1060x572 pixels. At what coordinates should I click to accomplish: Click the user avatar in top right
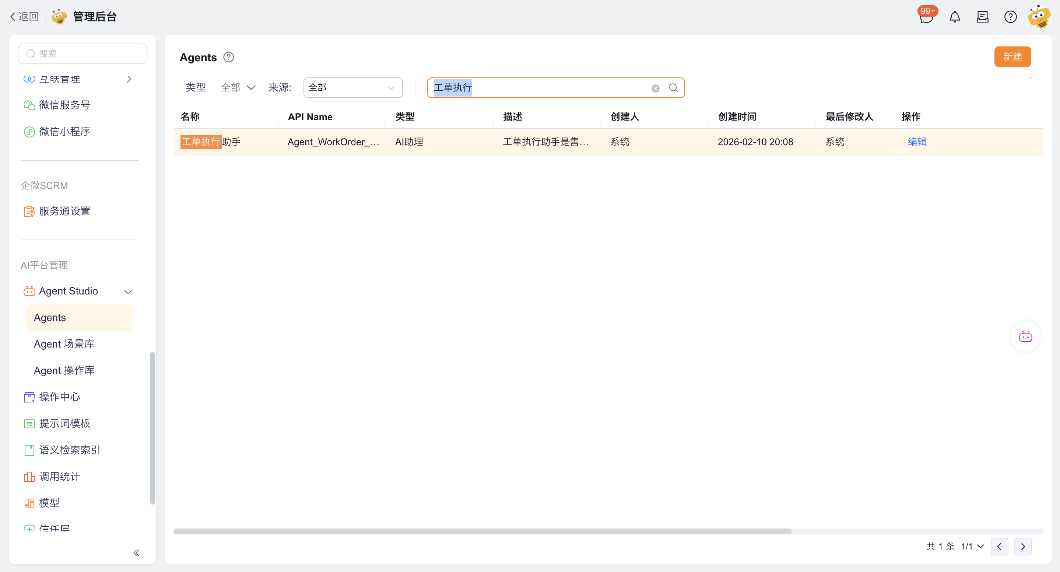coord(1039,17)
